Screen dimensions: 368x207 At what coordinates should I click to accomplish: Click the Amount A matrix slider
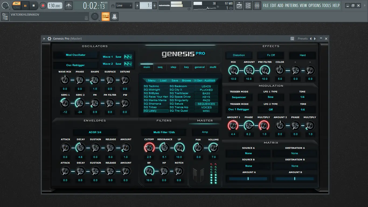[248, 179]
